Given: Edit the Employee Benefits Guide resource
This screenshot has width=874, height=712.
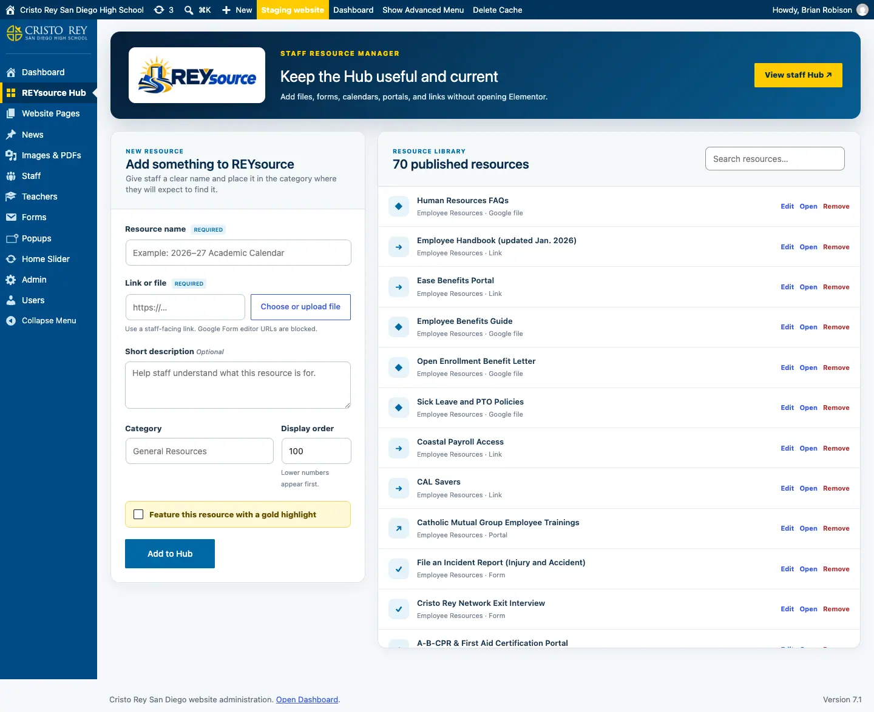Looking at the screenshot, I should tap(787, 327).
